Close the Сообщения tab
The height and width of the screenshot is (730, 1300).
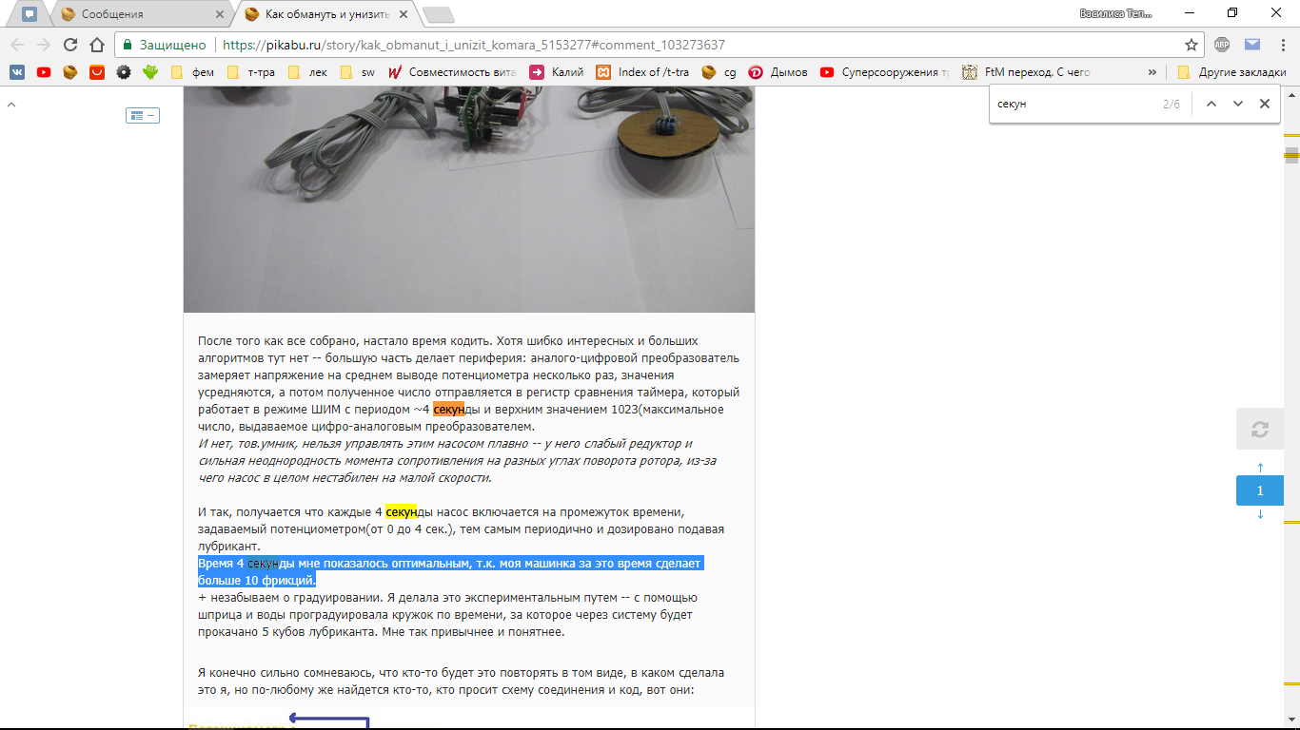coord(219,15)
